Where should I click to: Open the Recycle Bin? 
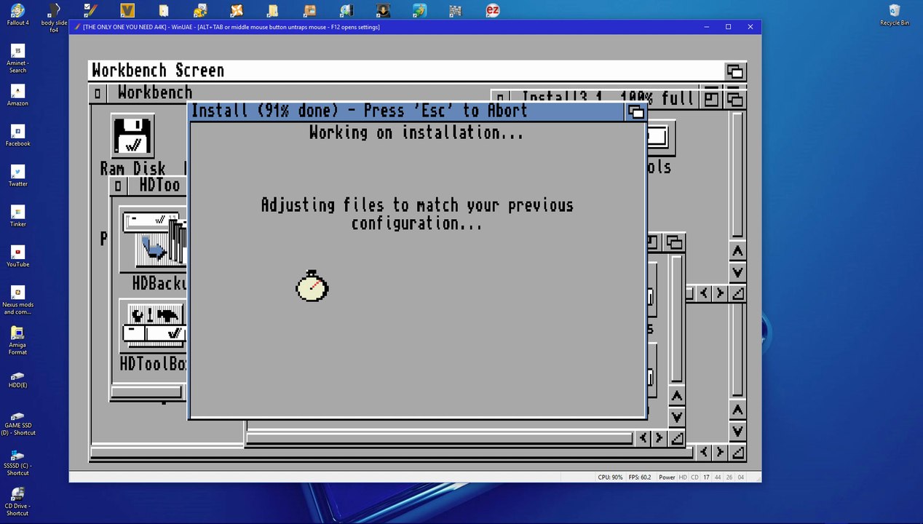click(x=895, y=15)
